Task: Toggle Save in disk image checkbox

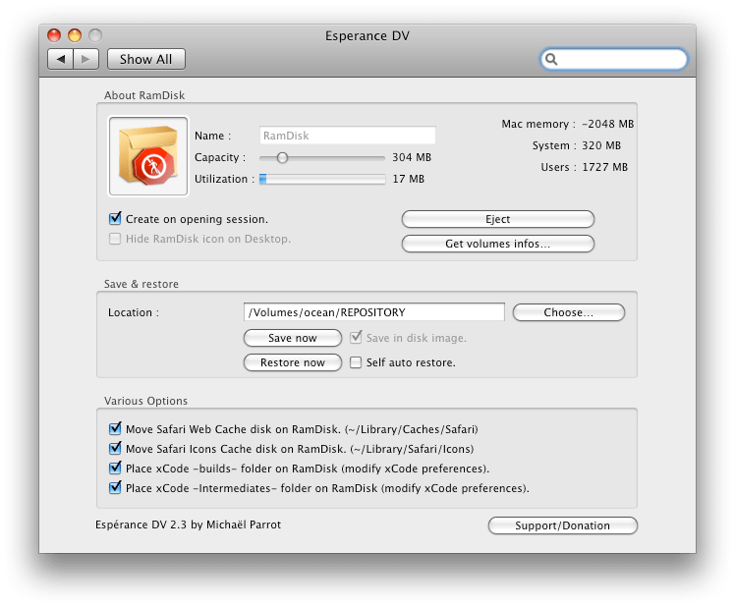Action: click(356, 337)
